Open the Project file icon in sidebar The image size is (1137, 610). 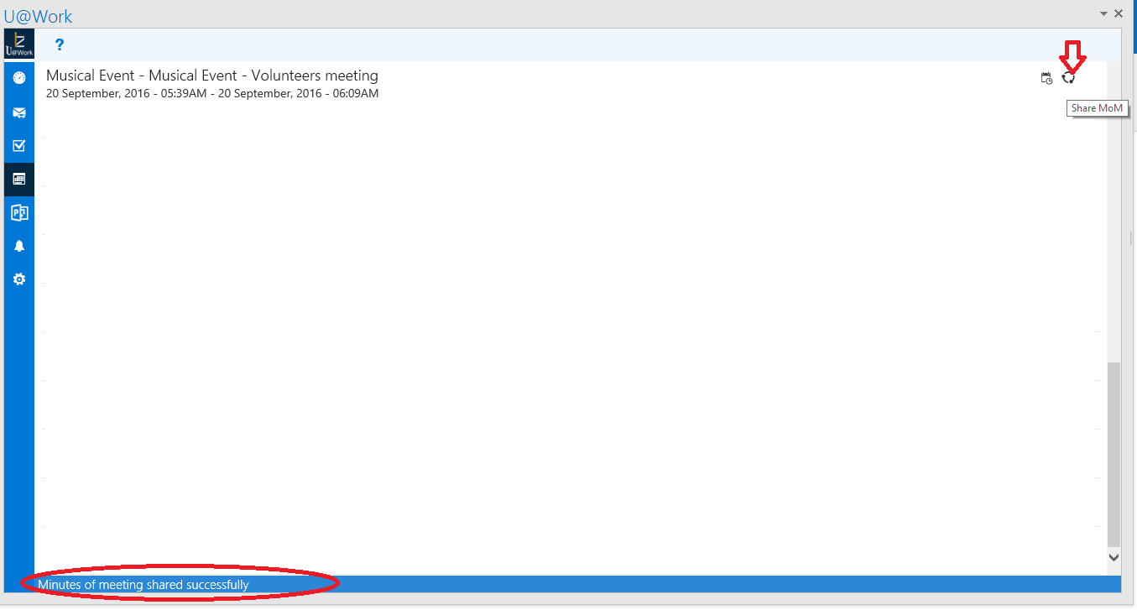click(x=19, y=212)
